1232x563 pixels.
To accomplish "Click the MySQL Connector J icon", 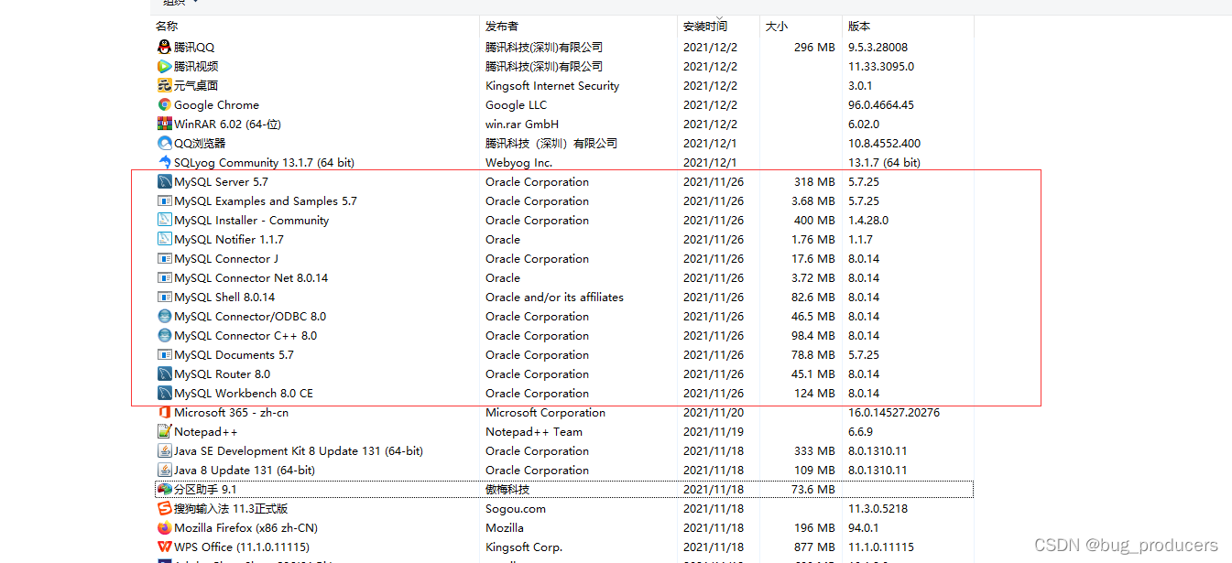I will [164, 258].
